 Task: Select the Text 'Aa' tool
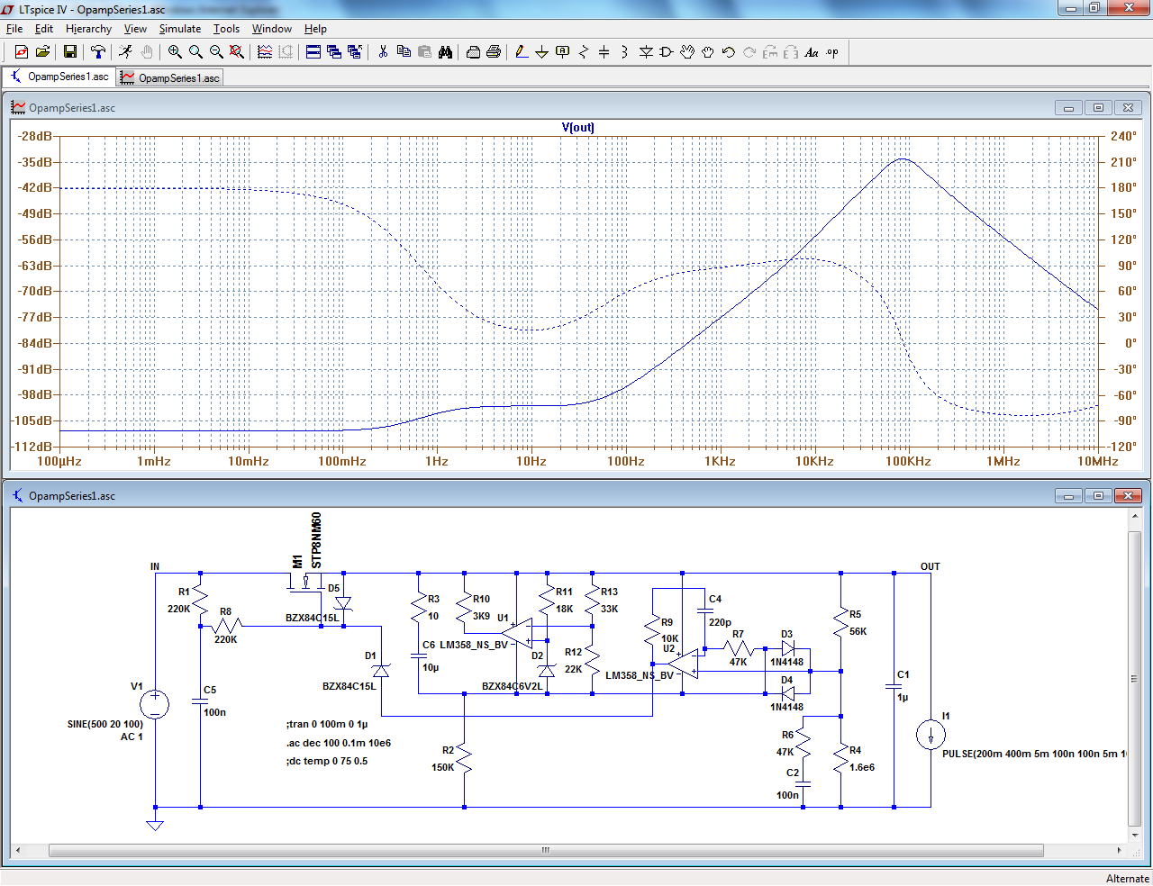[x=812, y=52]
